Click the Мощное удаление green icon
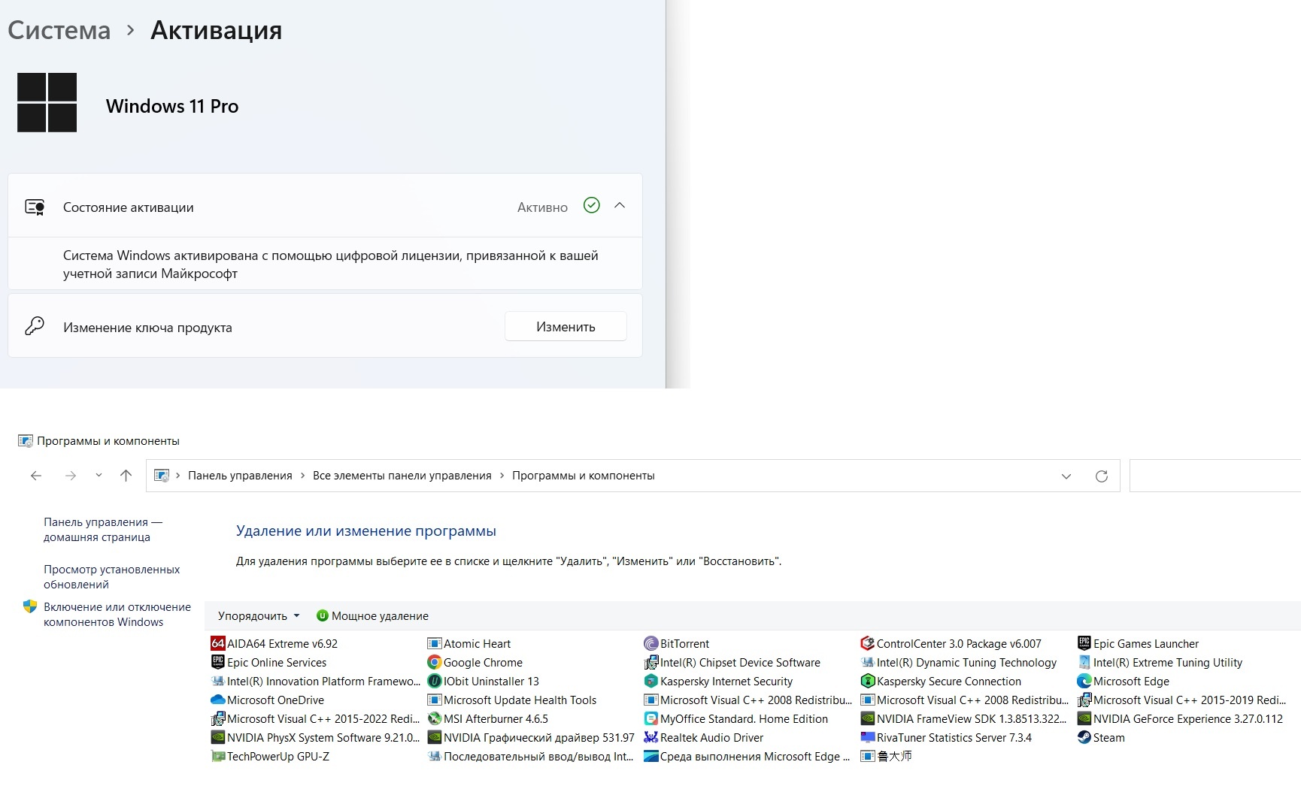Image resolution: width=1301 pixels, height=792 pixels. pos(323,615)
